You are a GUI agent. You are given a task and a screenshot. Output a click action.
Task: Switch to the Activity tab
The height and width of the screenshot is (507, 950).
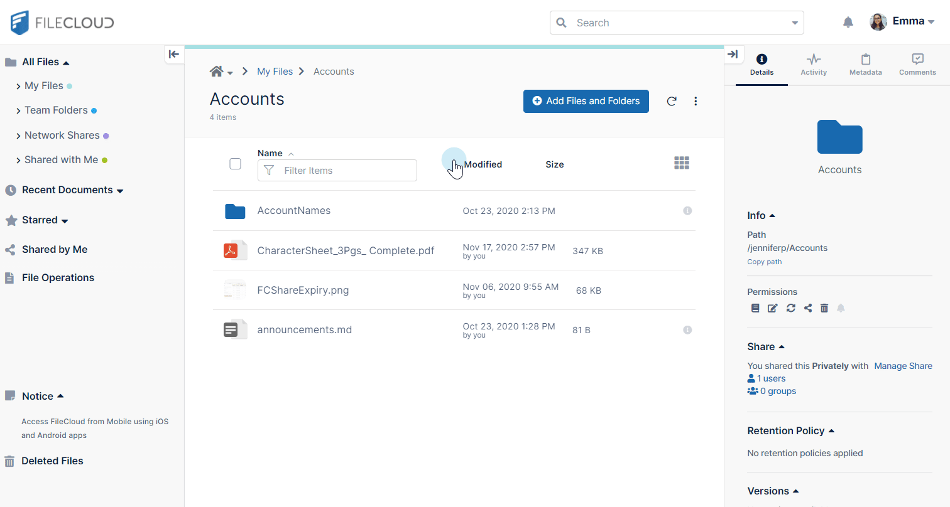pyautogui.click(x=814, y=64)
